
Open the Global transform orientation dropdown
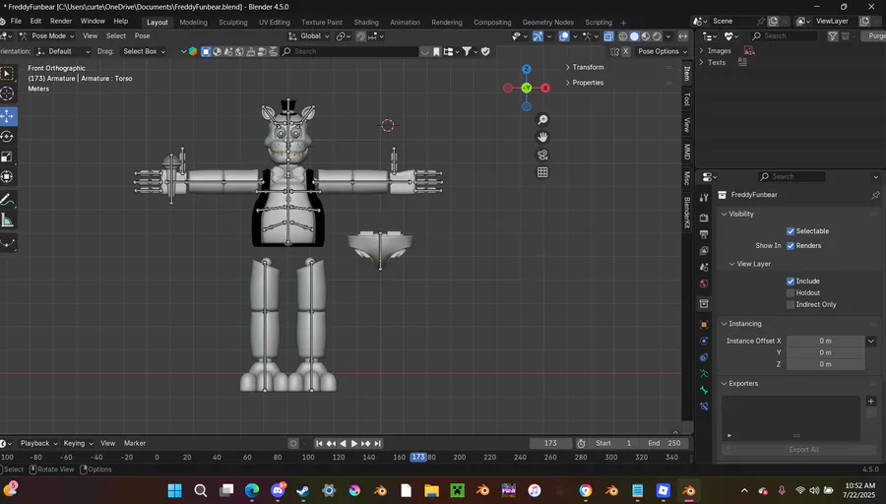click(309, 35)
